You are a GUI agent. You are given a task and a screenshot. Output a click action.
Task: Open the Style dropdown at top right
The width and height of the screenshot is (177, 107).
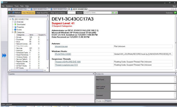[x=174, y=6]
